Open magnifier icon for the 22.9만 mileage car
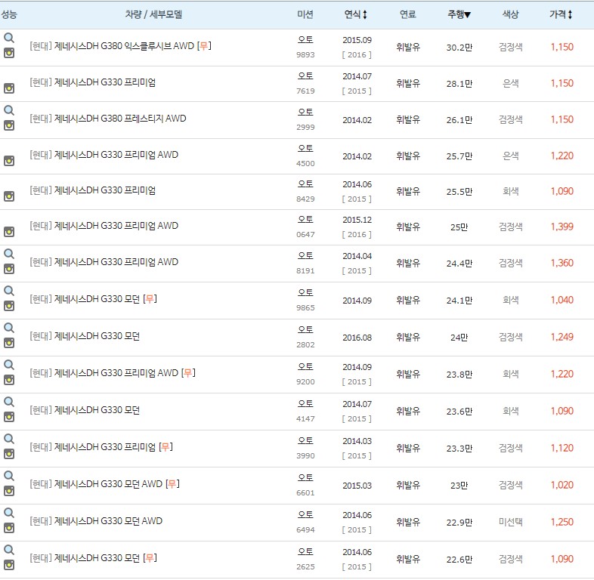The width and height of the screenshot is (594, 580). (x=9, y=513)
